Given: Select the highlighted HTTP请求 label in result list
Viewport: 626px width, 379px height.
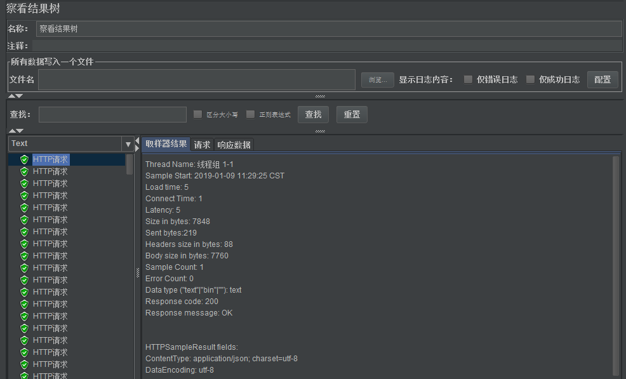Looking at the screenshot, I should [51, 160].
